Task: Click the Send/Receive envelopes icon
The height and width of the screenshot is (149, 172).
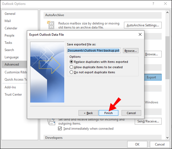Action: pyautogui.click(x=51, y=122)
